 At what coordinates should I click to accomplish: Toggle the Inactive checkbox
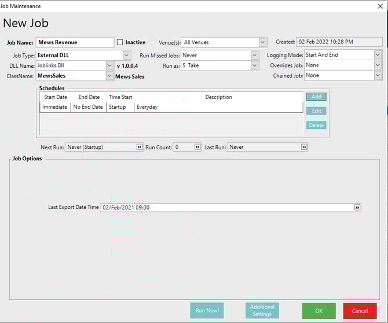tap(120, 42)
